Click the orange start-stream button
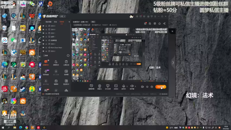The height and width of the screenshot is (130, 231). (x=161, y=87)
